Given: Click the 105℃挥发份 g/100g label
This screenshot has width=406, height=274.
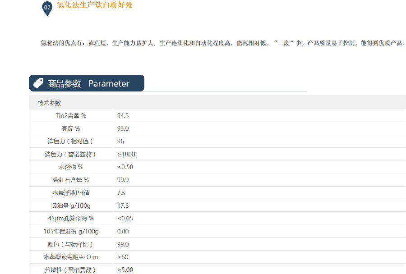Looking at the screenshot, I should point(71,231).
